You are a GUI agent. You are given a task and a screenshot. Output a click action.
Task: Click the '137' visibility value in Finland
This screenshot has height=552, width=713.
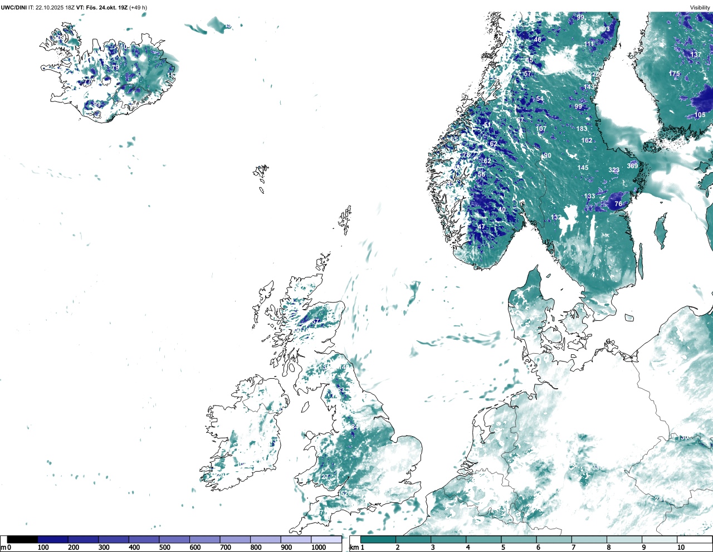[696, 55]
